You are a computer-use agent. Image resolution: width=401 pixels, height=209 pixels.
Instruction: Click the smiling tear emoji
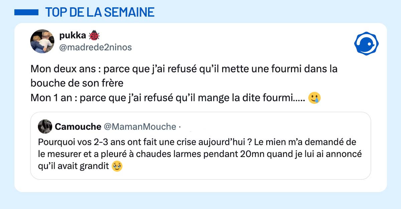(314, 98)
